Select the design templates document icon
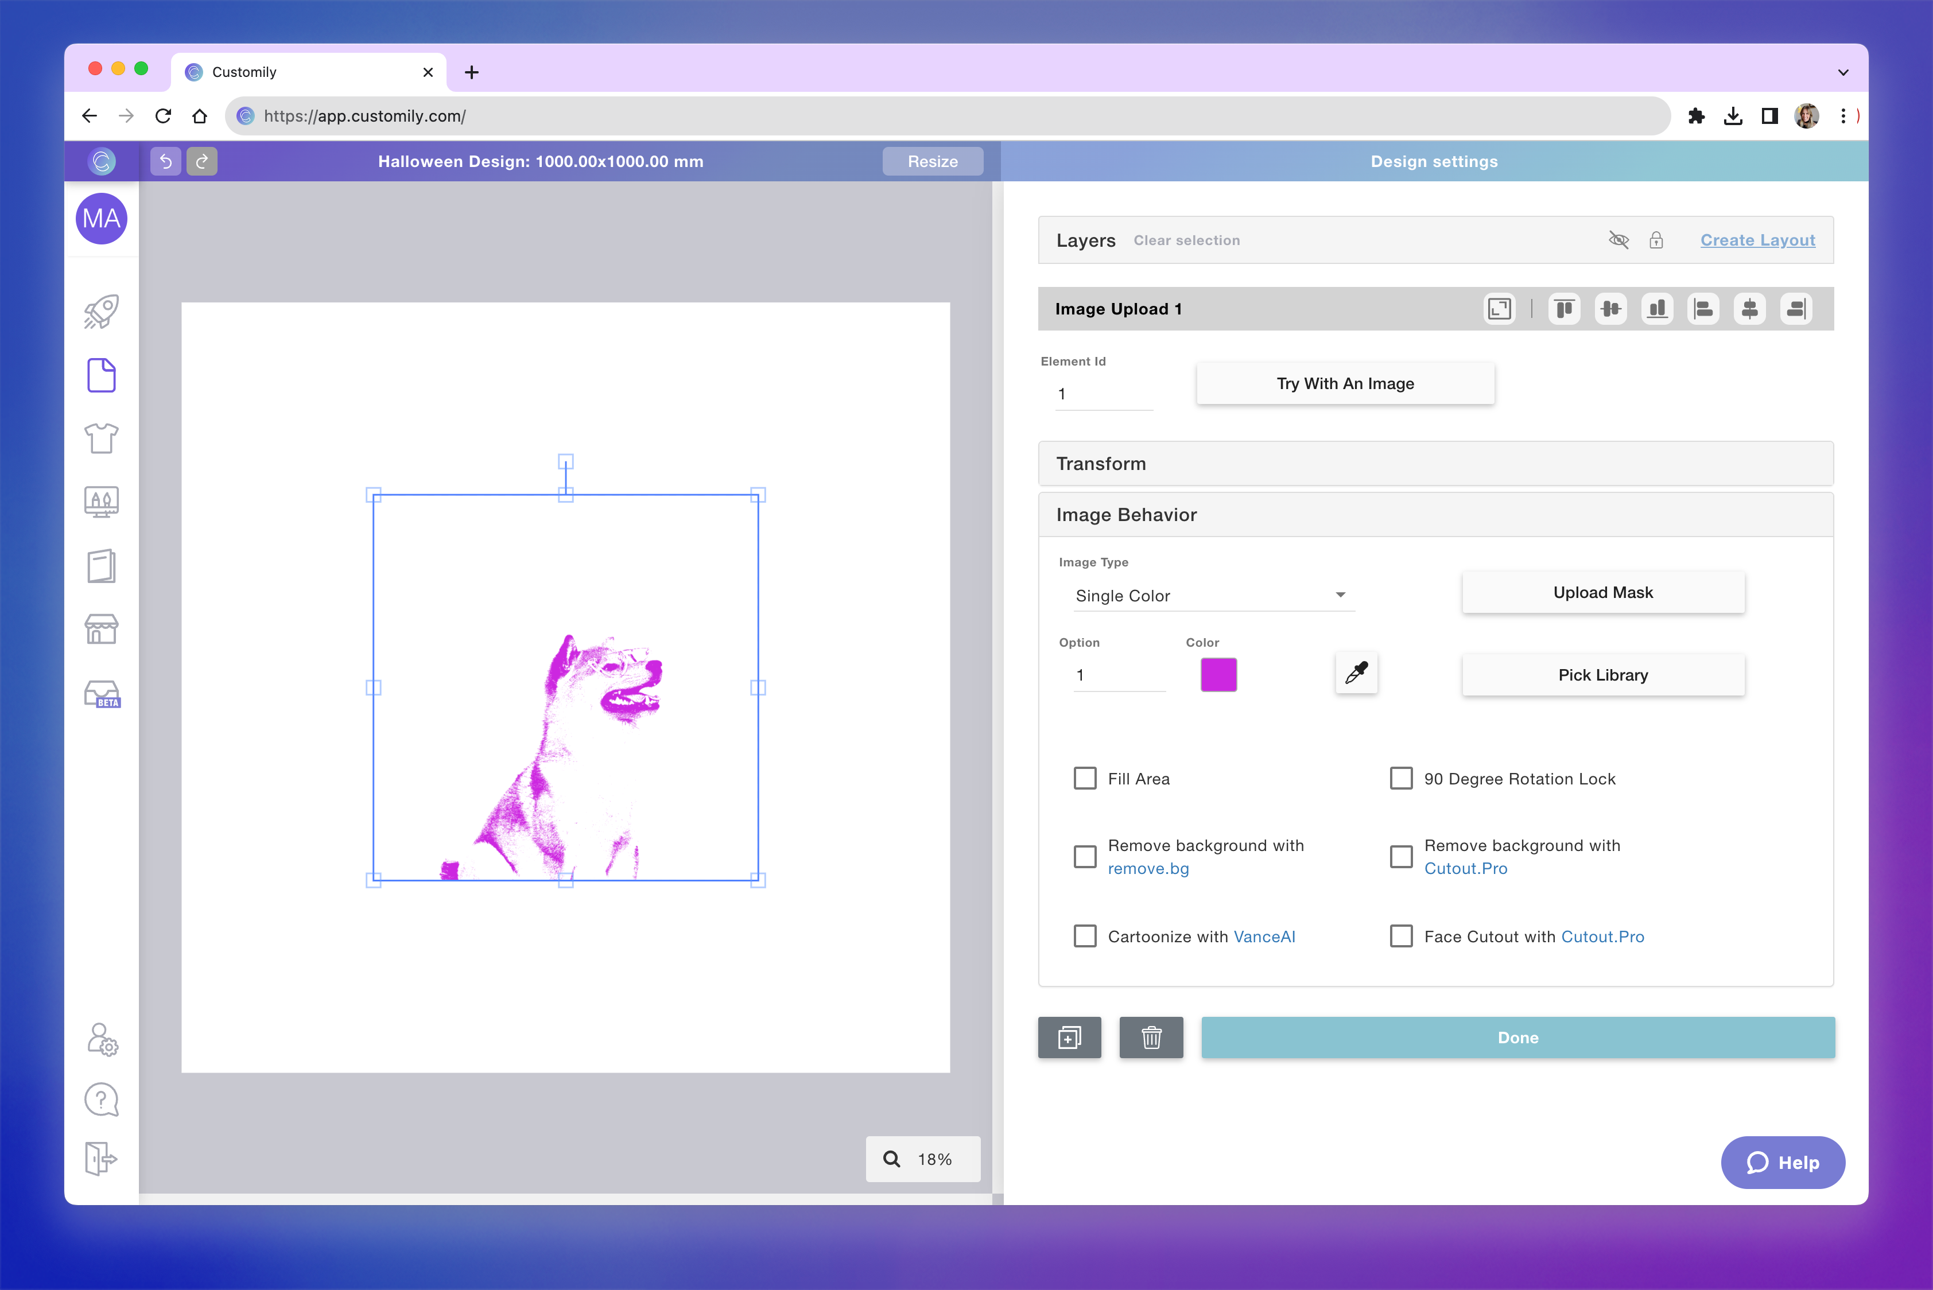The height and width of the screenshot is (1290, 1933). coord(101,375)
